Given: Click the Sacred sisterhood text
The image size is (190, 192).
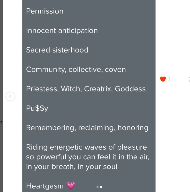Looking at the screenshot, I should tap(57, 50).
